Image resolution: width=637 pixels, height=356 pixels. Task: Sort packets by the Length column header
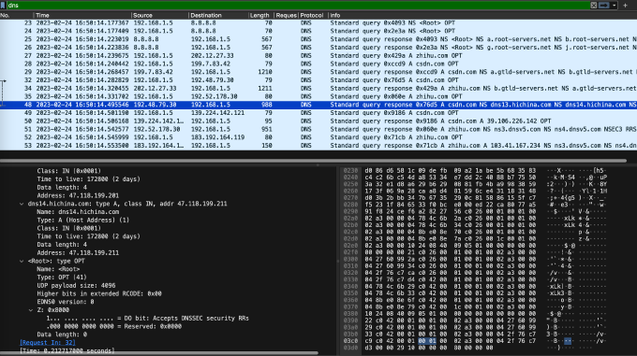260,15
